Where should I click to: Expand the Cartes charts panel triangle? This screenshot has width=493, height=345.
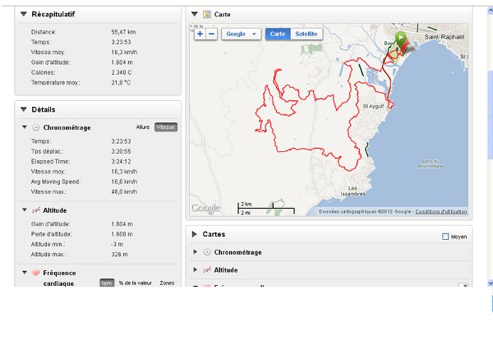coord(194,234)
